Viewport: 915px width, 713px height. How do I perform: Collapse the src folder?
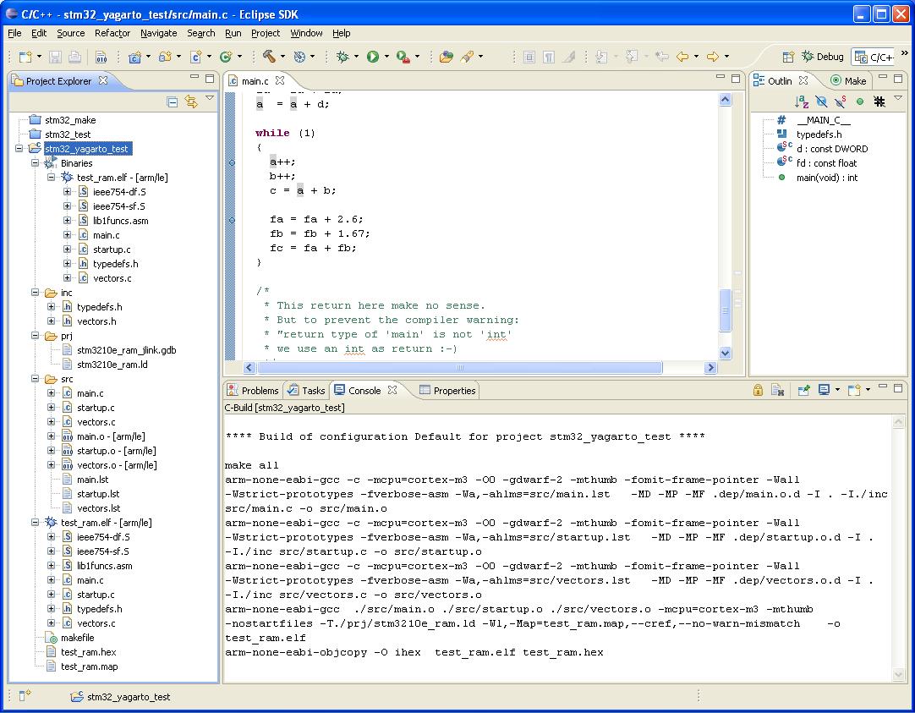(x=35, y=379)
